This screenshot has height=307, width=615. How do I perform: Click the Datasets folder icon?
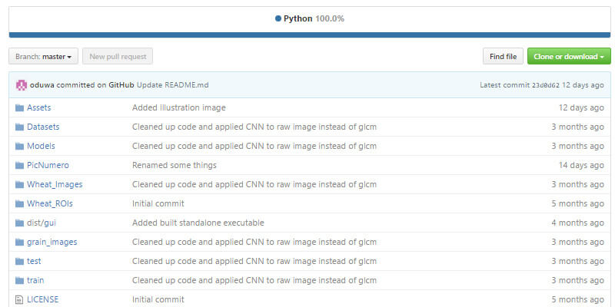20,127
